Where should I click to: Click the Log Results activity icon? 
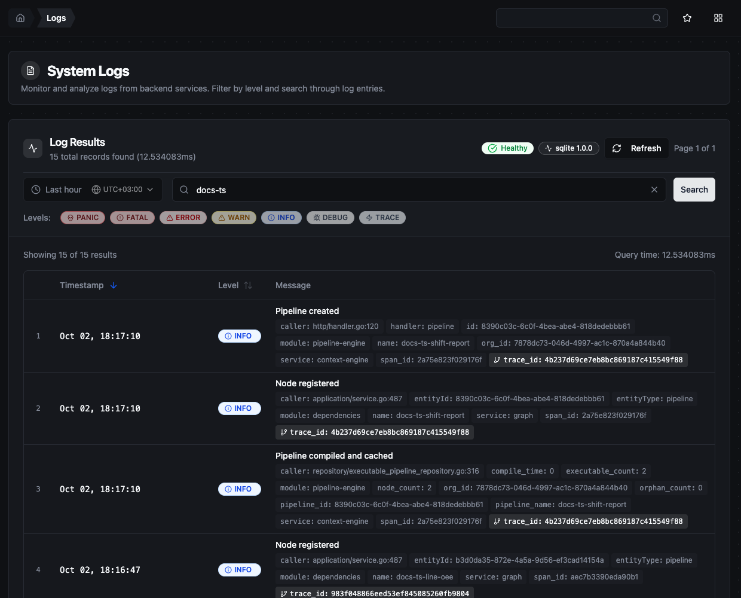33,148
